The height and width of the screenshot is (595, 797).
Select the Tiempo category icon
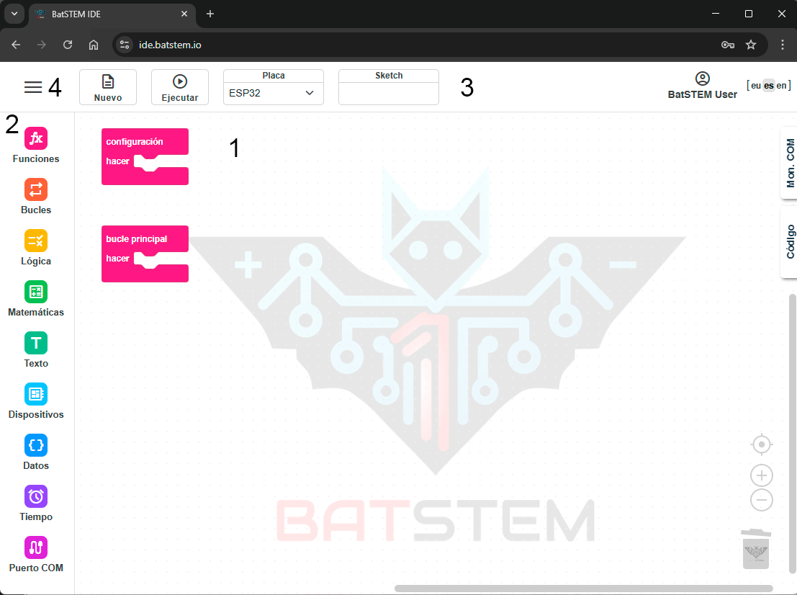36,496
